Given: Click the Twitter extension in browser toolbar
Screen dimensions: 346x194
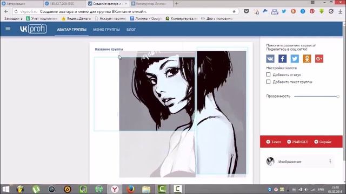Looking at the screenshot, I should tap(284, 11).
